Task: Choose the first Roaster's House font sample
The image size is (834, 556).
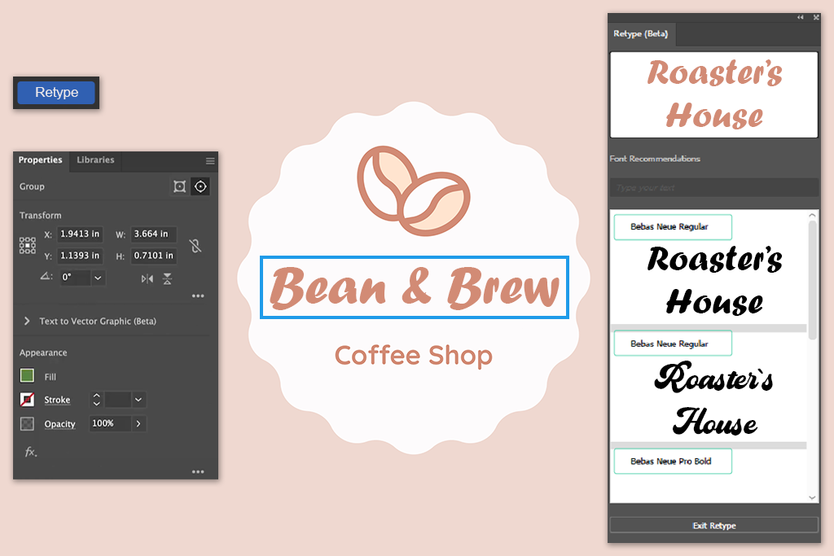Action: [x=714, y=281]
